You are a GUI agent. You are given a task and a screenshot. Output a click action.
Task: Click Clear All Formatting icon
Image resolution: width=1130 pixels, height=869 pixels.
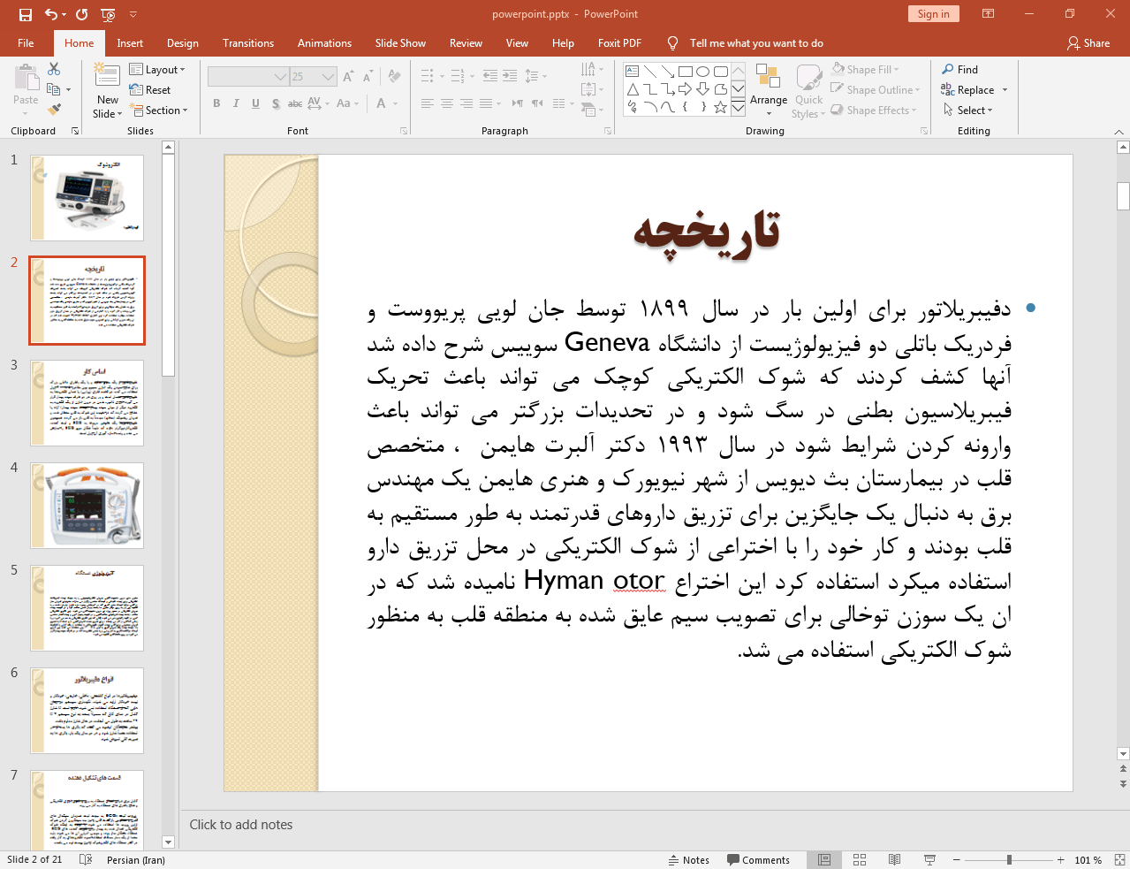pos(394,77)
